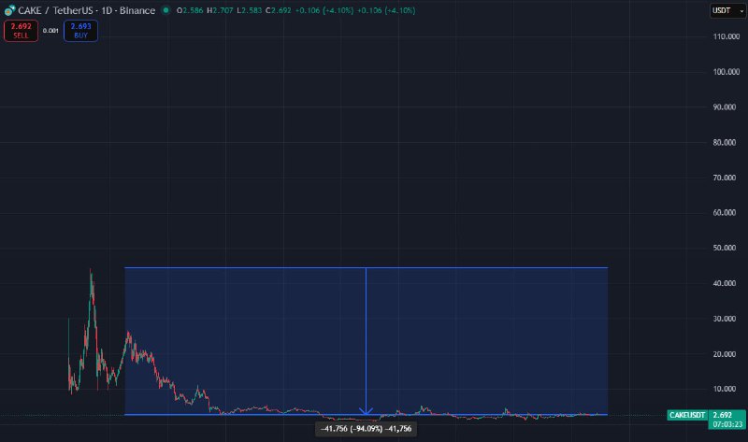This screenshot has width=748, height=442.
Task: Click the 0.001 spread value
Action: click(x=50, y=31)
